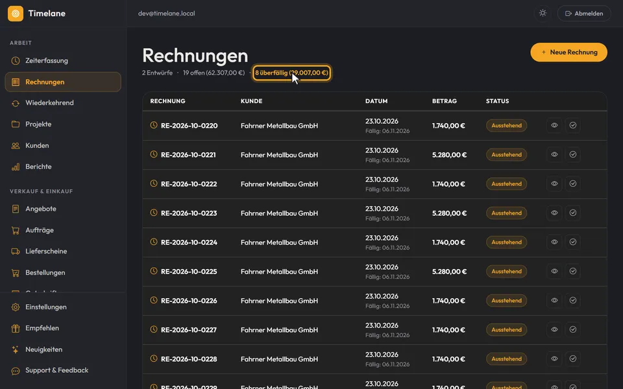This screenshot has width=623, height=389.
Task: Mark invoice RE-2026-10-0220 as paid
Action: (x=573, y=125)
